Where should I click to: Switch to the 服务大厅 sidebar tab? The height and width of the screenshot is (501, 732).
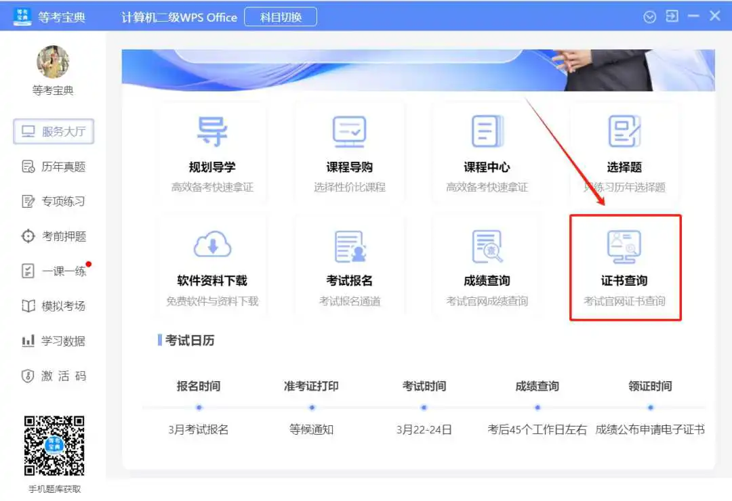(x=54, y=131)
